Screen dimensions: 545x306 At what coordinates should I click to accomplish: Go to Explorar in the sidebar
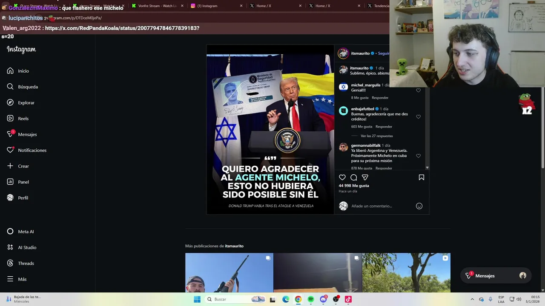click(x=21, y=102)
